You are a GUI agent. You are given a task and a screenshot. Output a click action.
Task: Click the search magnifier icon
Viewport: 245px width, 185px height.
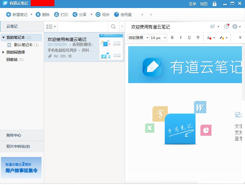coord(113,27)
